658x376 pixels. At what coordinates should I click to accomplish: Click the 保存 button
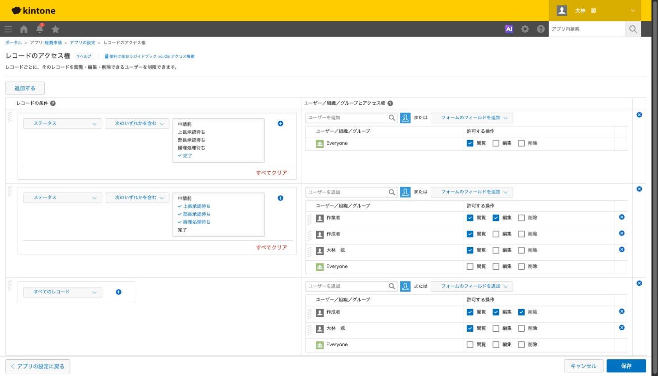tap(626, 366)
